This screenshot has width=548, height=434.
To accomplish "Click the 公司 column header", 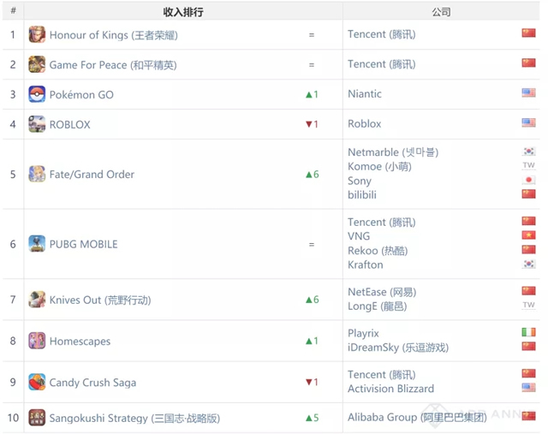I will (441, 12).
